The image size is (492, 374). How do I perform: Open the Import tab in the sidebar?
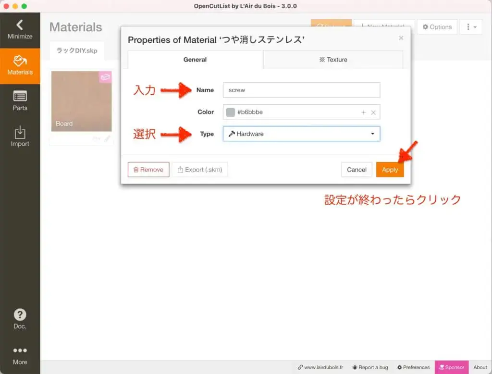click(20, 137)
